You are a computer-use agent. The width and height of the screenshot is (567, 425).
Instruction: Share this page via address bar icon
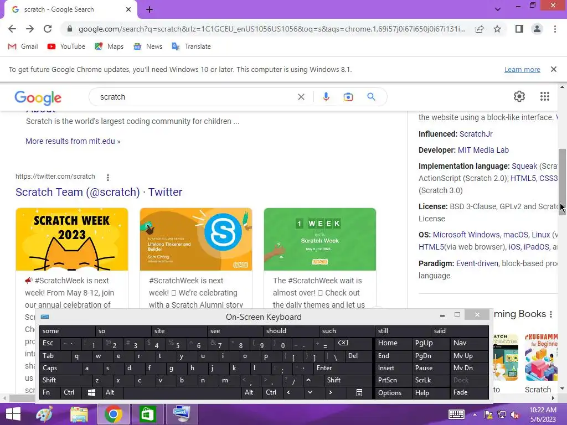click(480, 29)
